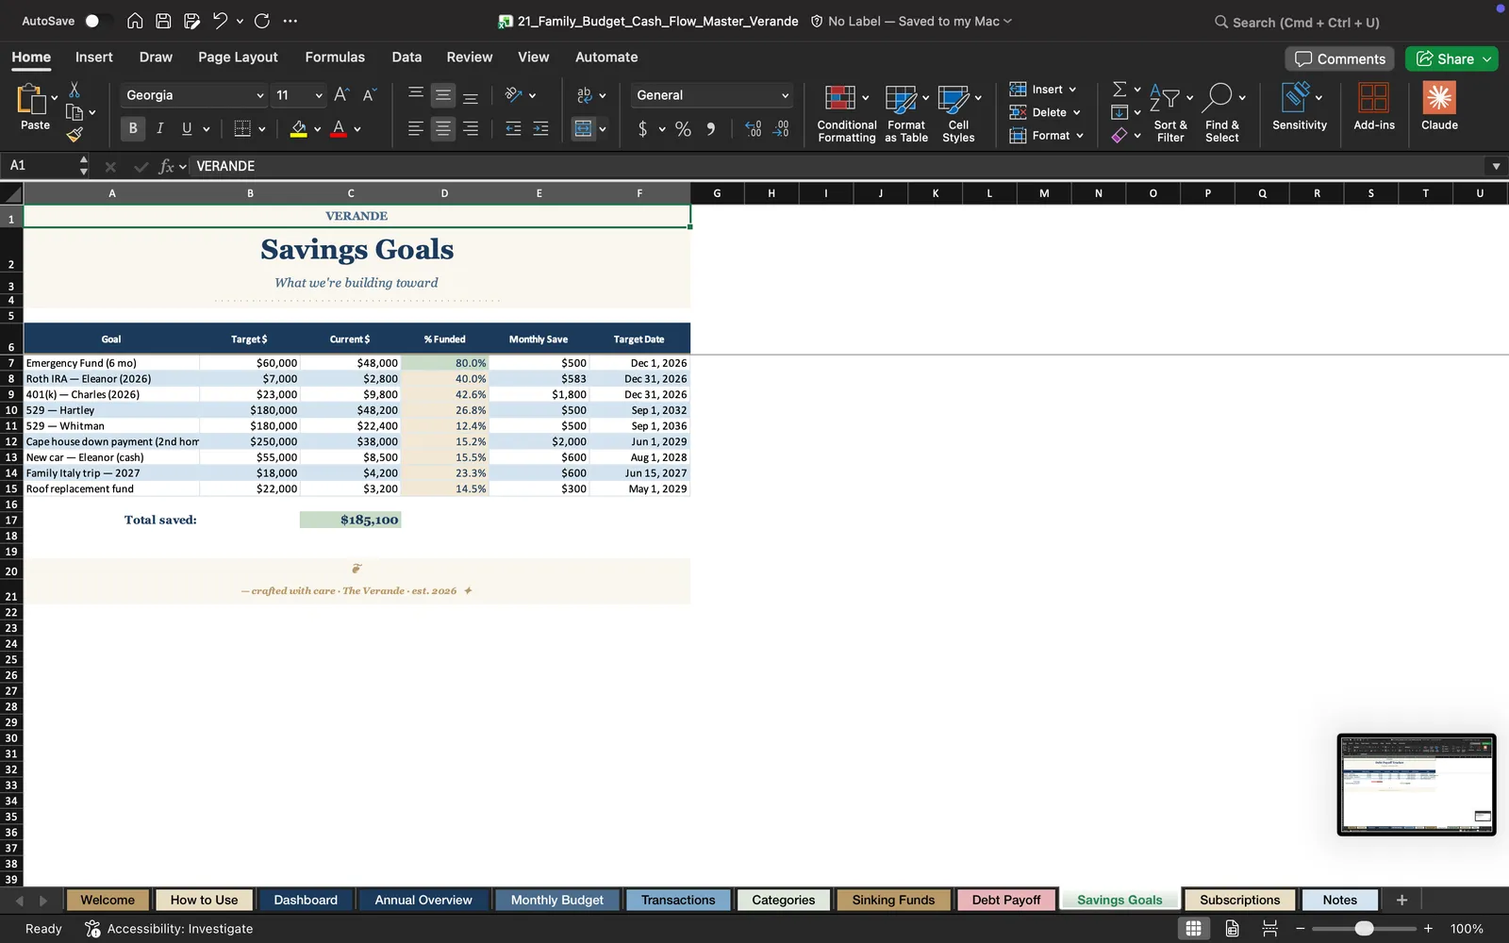The height and width of the screenshot is (943, 1509).
Task: Toggle Underline formatting
Action: point(187,129)
